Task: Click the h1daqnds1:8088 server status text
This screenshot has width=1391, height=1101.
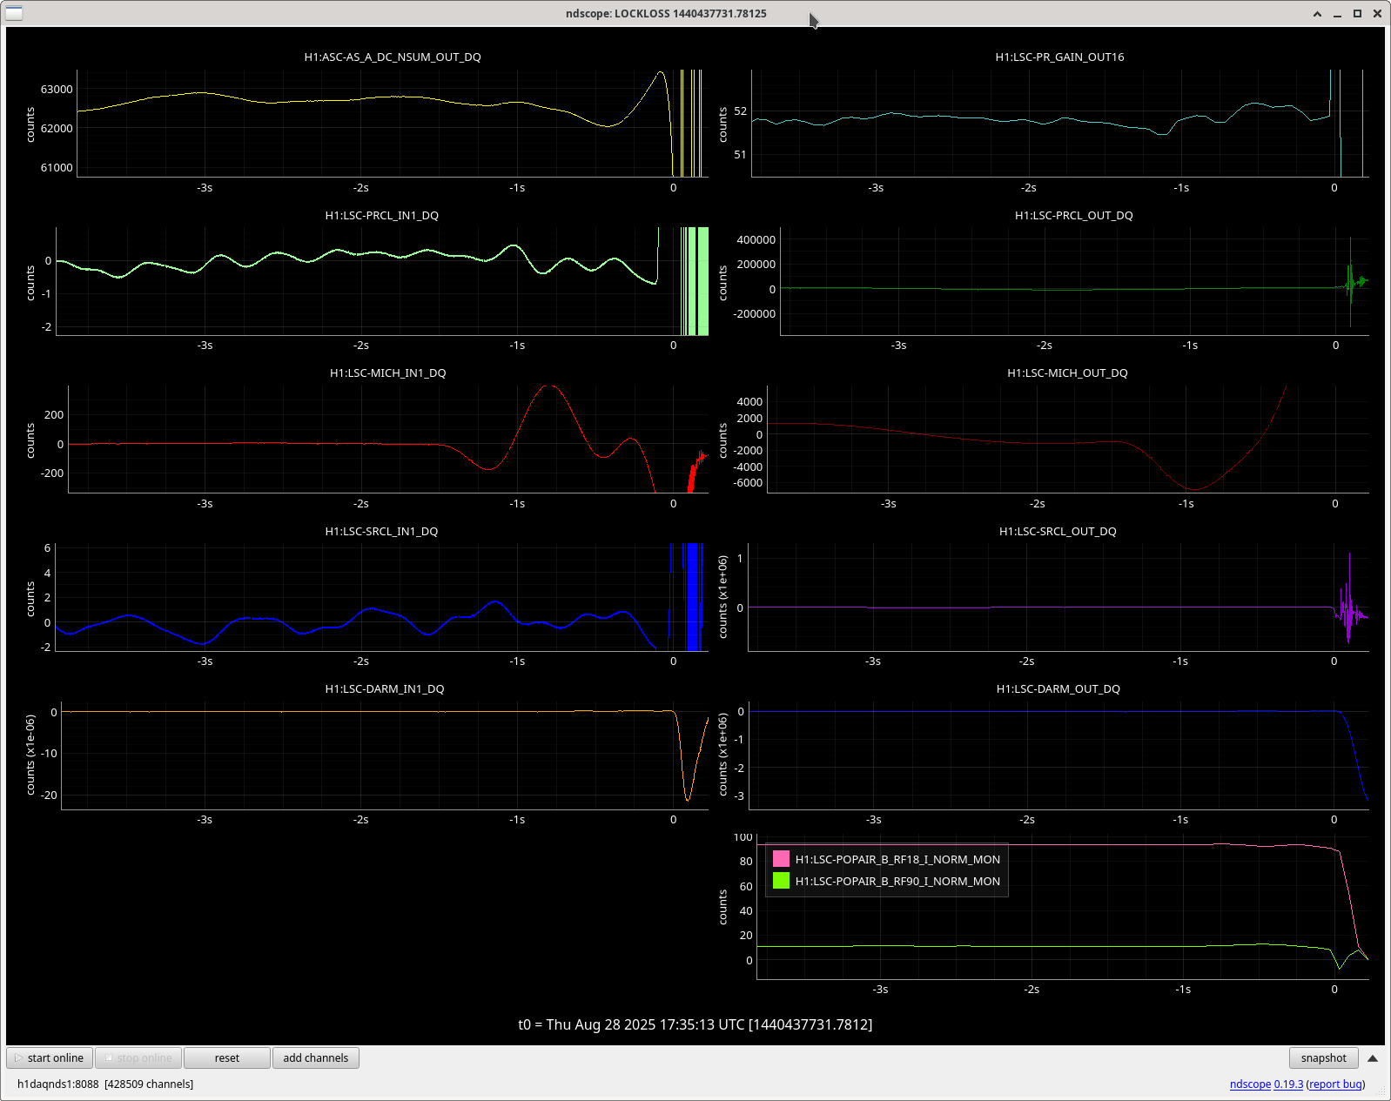Action: coord(105,1084)
